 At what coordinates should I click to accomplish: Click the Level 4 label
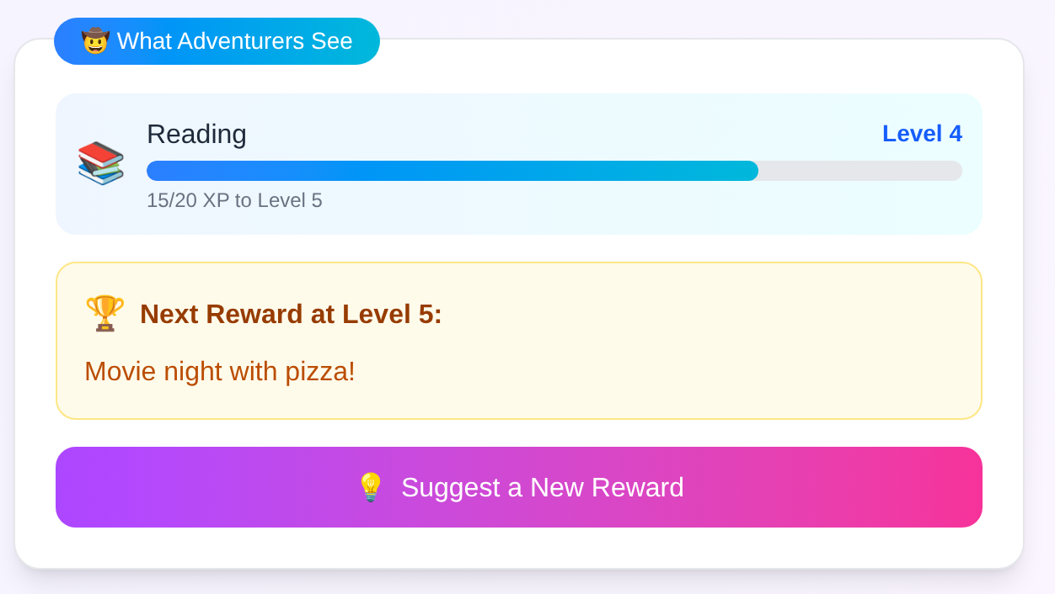(922, 133)
